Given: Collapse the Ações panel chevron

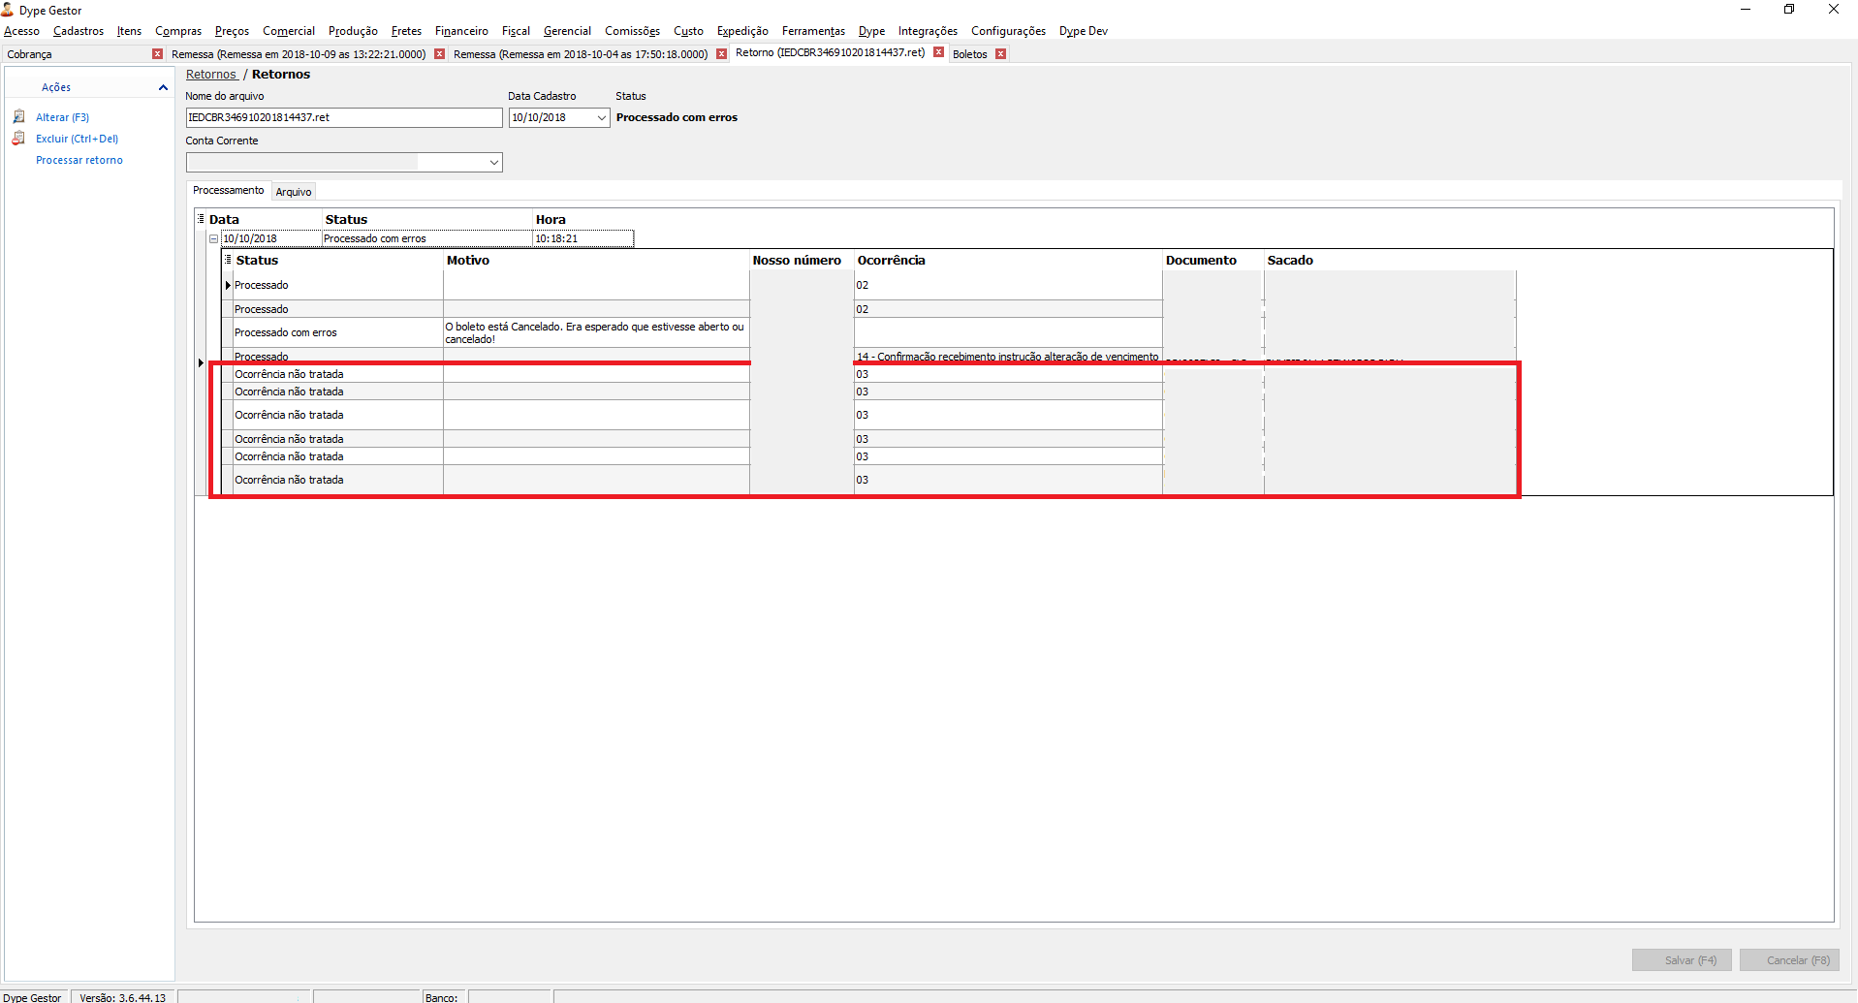Looking at the screenshot, I should click(x=163, y=87).
